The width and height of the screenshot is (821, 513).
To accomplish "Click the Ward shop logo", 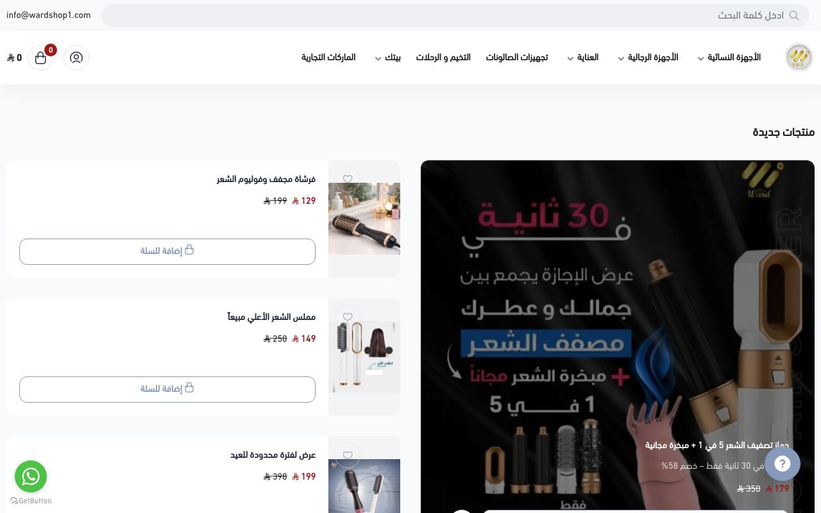I will click(799, 58).
